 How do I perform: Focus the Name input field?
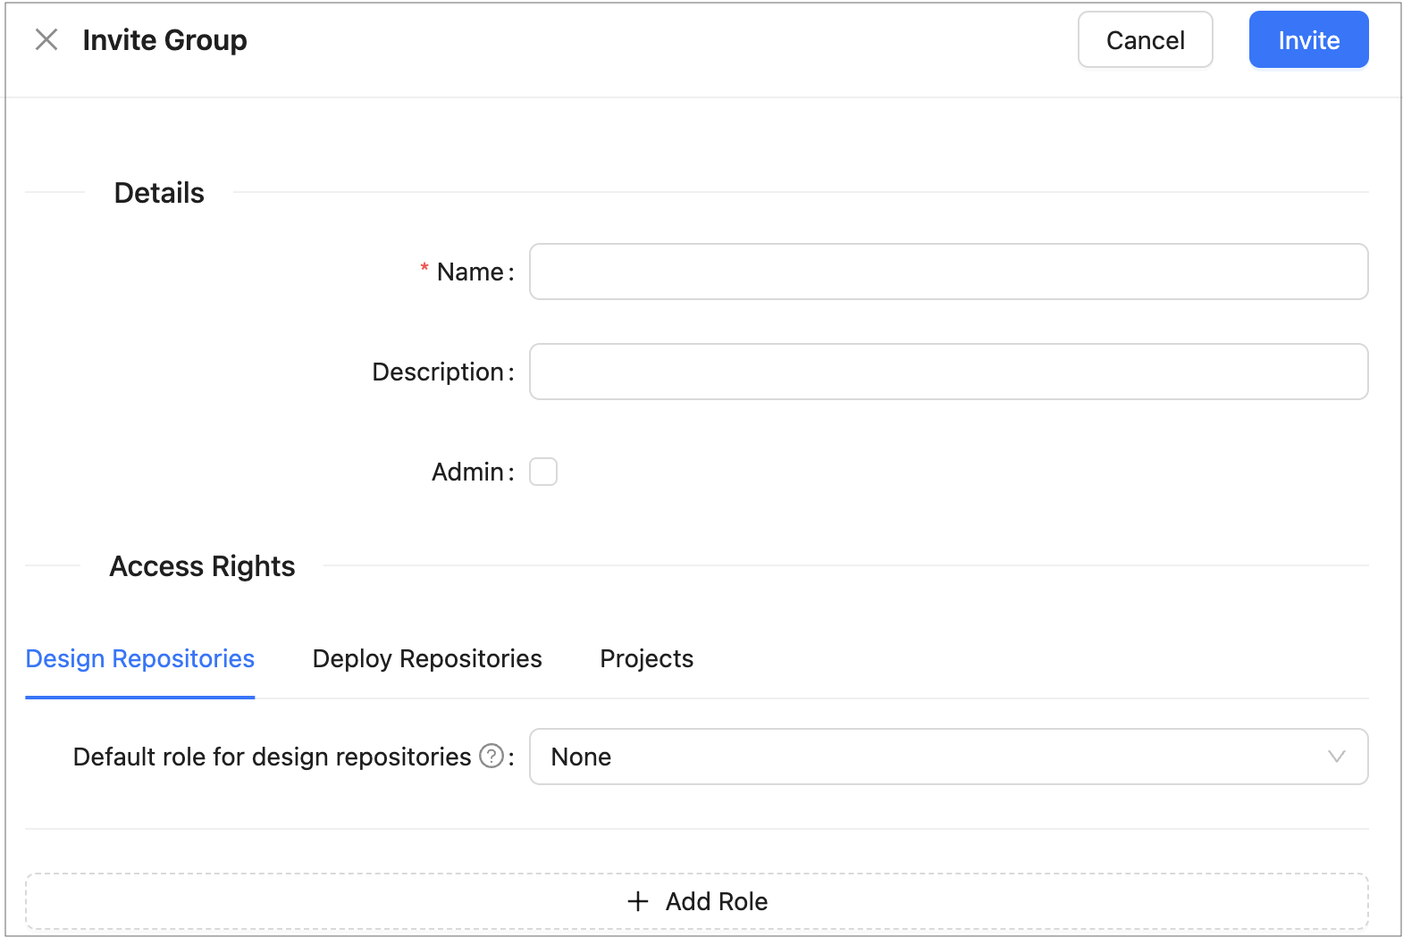pos(947,272)
